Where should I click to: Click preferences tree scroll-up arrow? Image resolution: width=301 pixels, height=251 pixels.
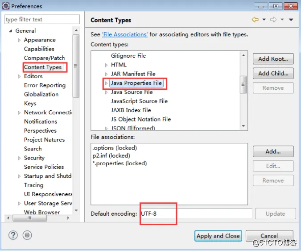point(76,30)
